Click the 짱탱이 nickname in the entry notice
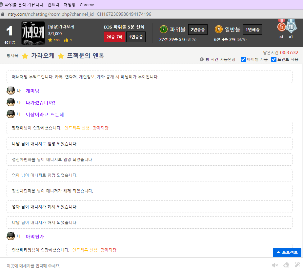Screen dimensions: 303x271 coord(18,128)
